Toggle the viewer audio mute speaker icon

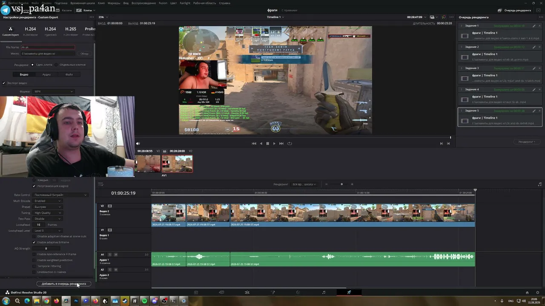[138, 144]
